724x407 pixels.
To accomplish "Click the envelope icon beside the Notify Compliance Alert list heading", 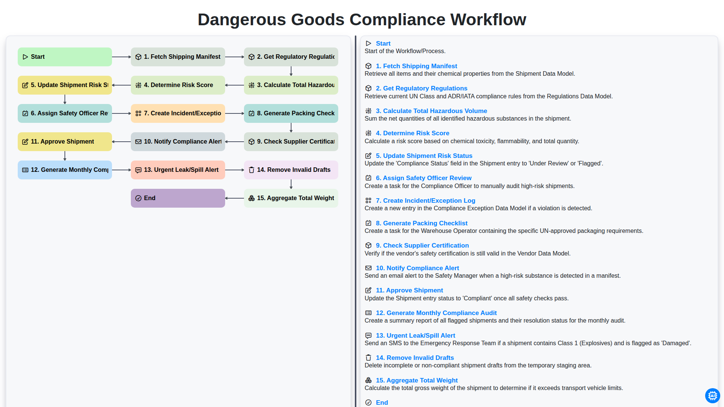I will [x=368, y=268].
